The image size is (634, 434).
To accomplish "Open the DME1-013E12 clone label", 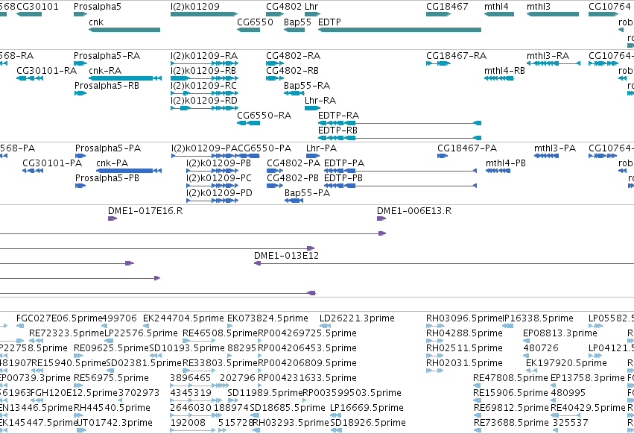I will (286, 257).
